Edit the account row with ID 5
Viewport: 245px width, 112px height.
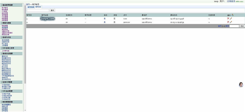231,18
